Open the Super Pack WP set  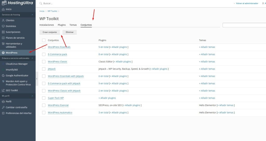(x=56, y=98)
